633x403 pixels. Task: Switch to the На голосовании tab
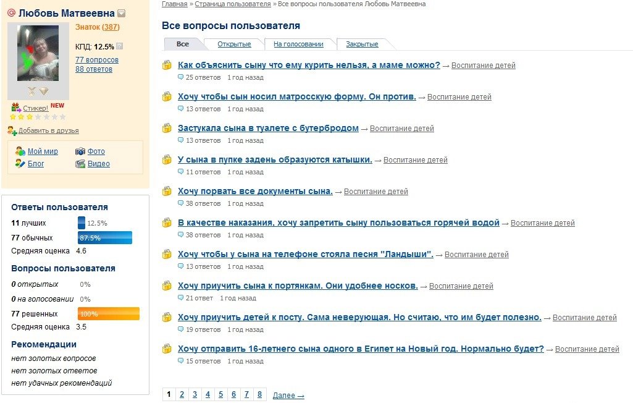point(298,44)
